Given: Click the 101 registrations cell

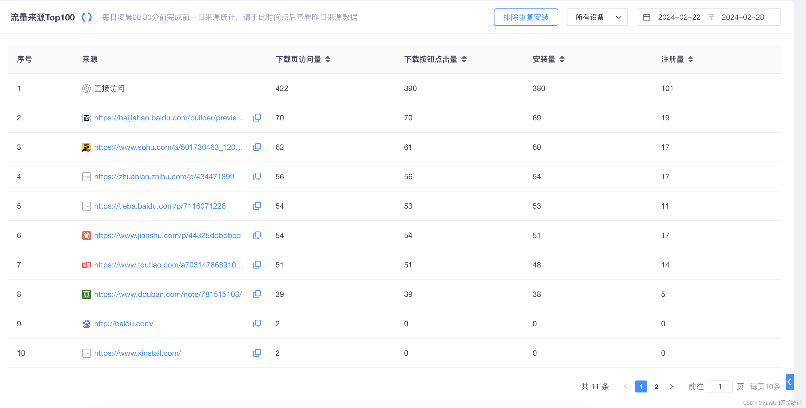Looking at the screenshot, I should point(667,89).
